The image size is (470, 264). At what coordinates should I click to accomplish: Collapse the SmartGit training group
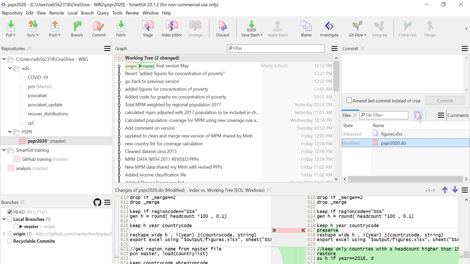[4, 150]
